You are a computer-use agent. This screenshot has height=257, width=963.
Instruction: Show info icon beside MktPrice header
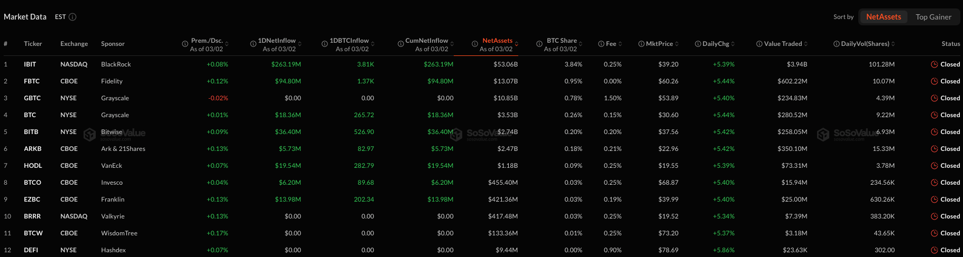point(641,44)
